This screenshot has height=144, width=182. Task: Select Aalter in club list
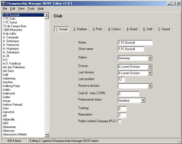(23, 97)
